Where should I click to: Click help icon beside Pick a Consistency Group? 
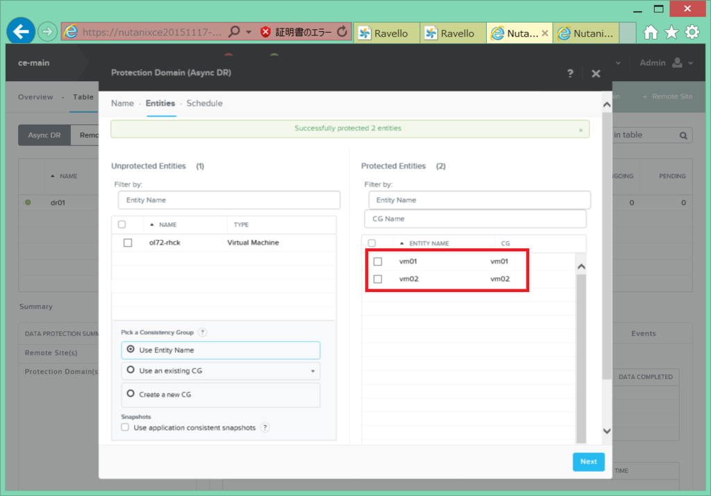(x=203, y=332)
